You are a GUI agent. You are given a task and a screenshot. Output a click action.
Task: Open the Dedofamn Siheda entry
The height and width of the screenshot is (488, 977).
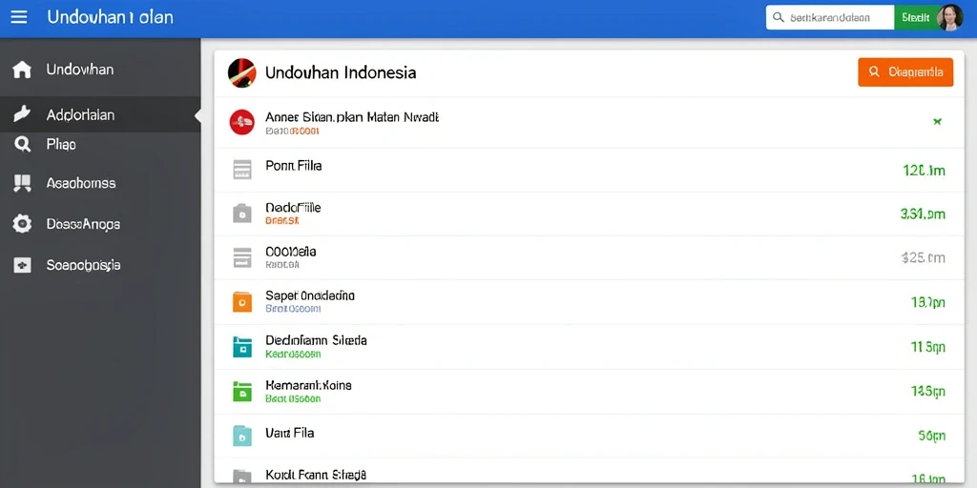(x=589, y=347)
